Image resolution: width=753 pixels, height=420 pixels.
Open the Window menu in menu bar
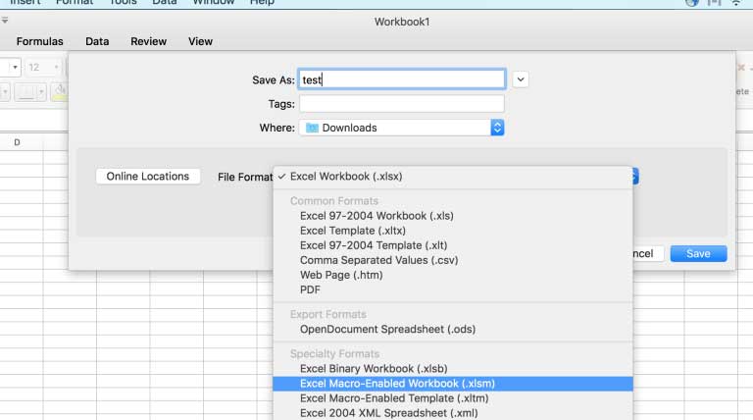click(213, 2)
